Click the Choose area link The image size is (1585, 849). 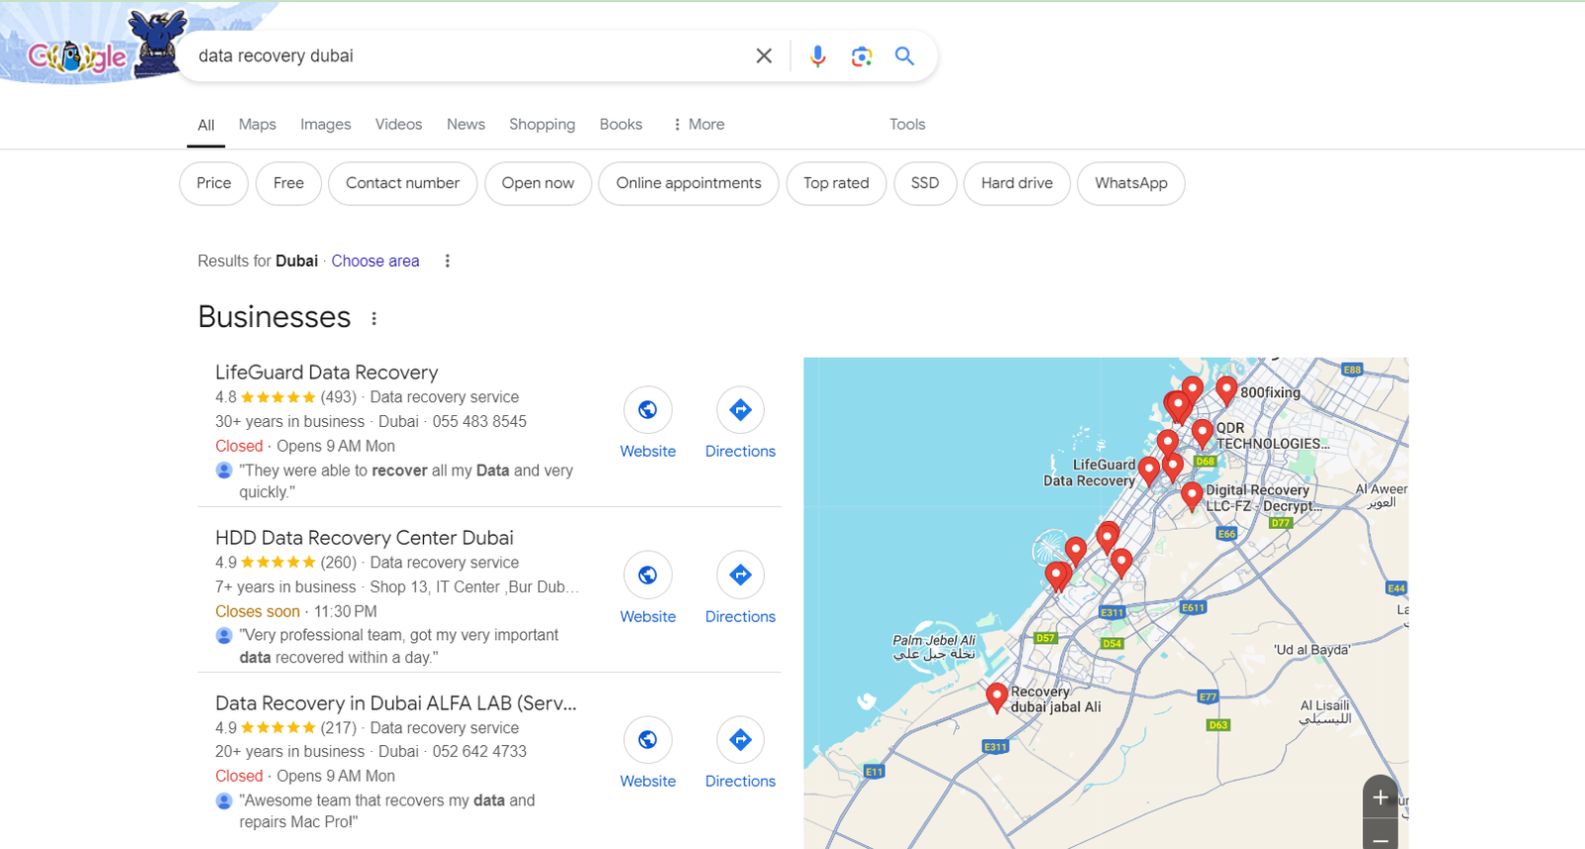[x=375, y=262]
